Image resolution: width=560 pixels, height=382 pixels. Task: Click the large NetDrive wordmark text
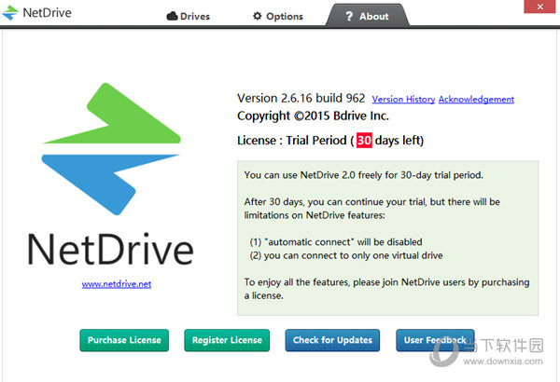111,250
